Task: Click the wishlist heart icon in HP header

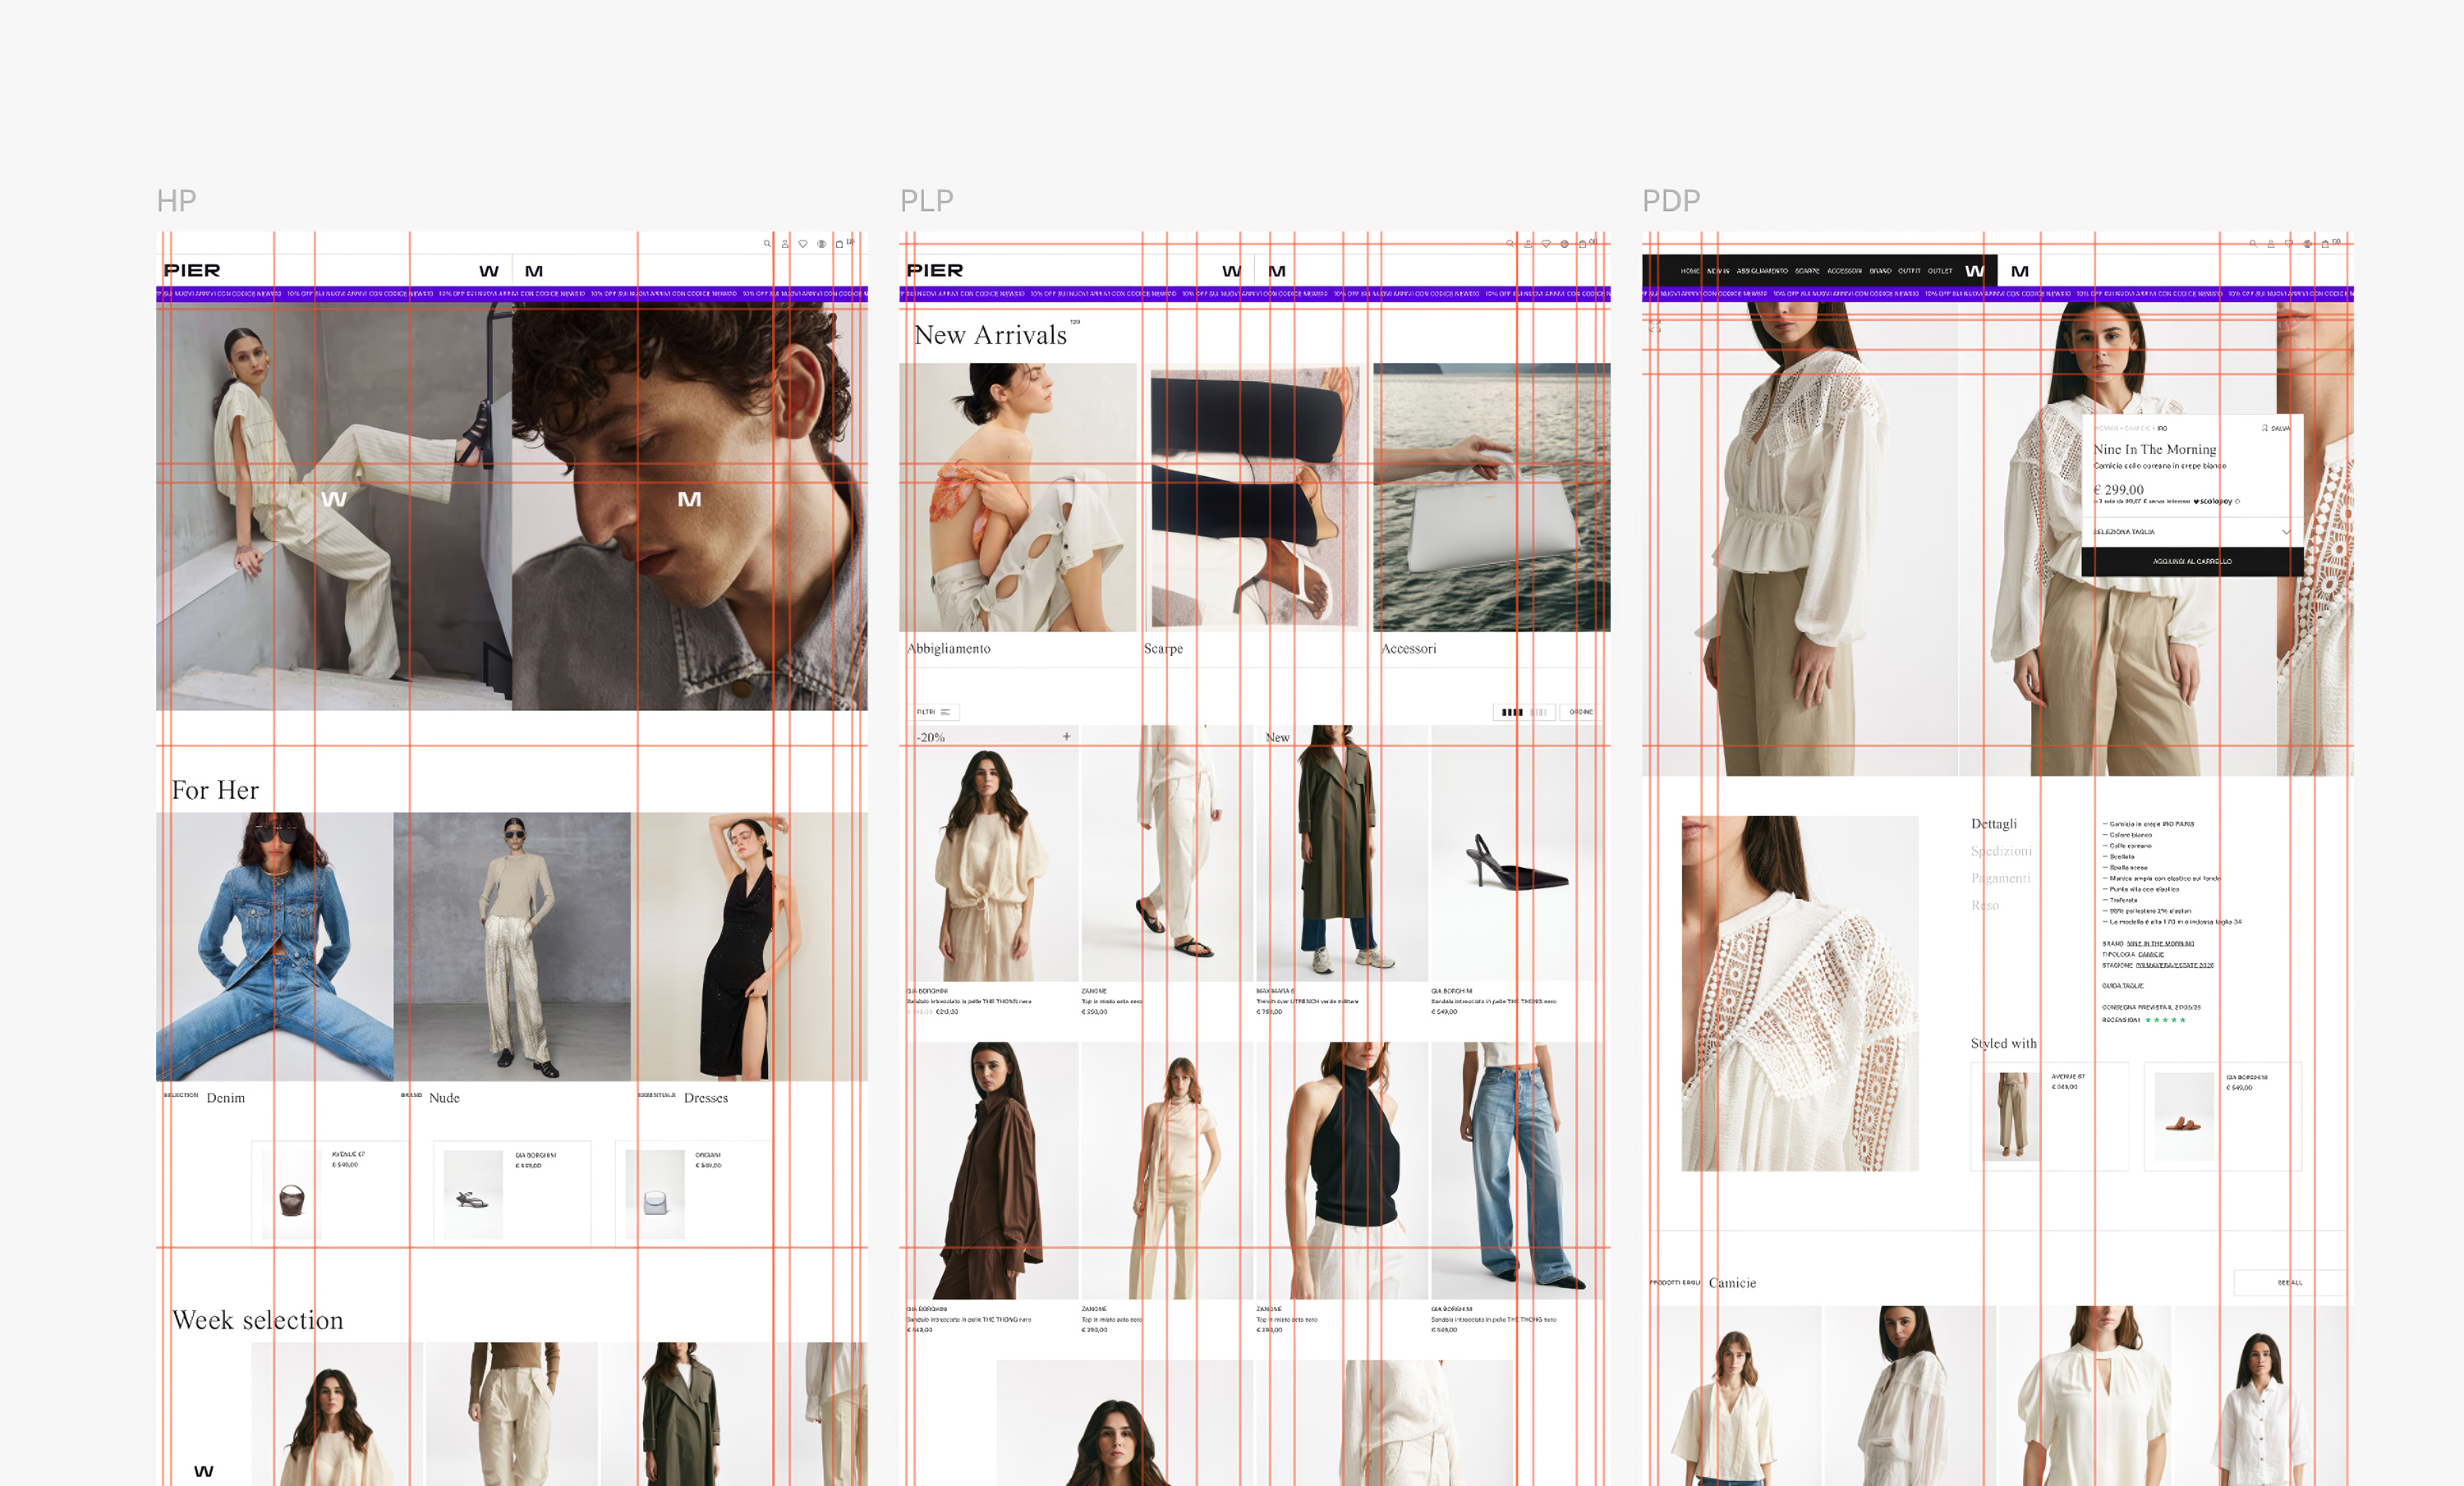Action: pos(803,244)
